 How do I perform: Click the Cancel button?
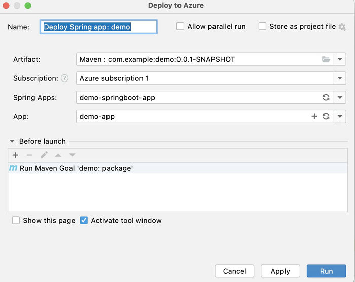coord(234,271)
